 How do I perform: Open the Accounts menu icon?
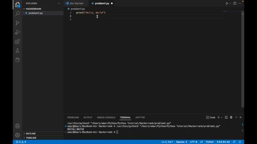[17, 126]
